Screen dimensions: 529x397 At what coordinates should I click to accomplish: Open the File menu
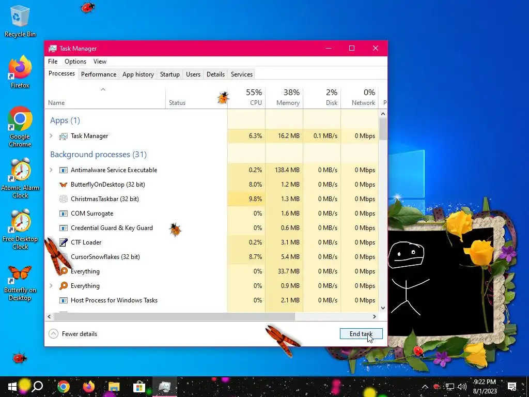(x=53, y=62)
